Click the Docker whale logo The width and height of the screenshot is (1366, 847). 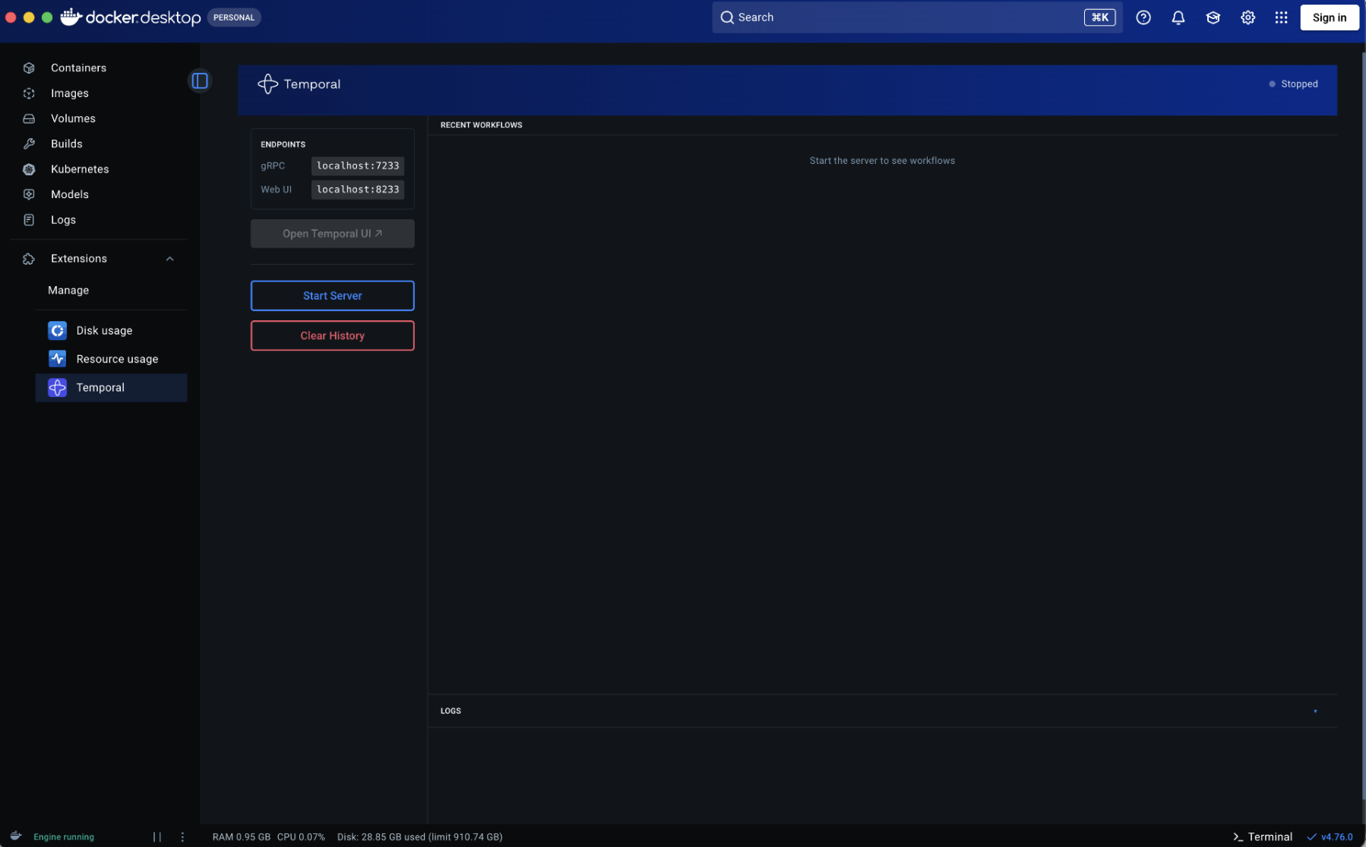point(71,17)
